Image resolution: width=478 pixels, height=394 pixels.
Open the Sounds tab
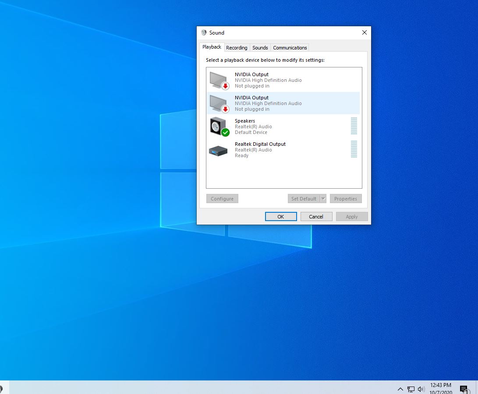260,47
